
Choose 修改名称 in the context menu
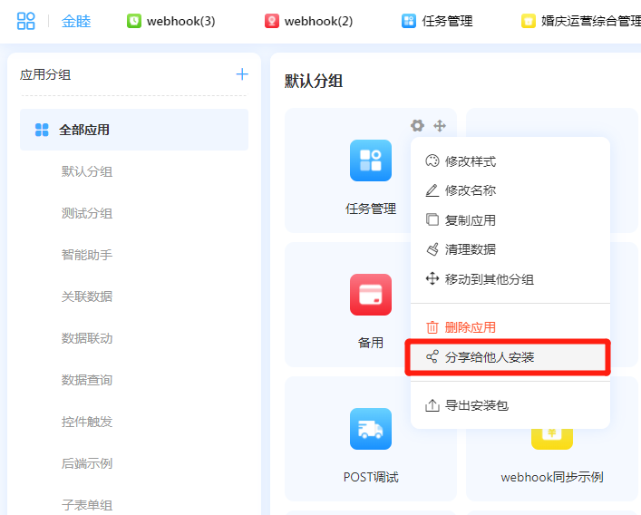470,190
